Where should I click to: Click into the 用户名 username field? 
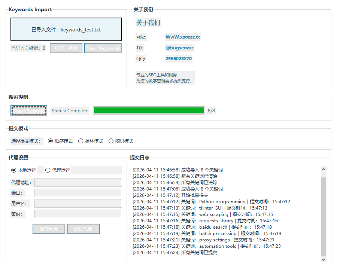[x=78, y=204]
